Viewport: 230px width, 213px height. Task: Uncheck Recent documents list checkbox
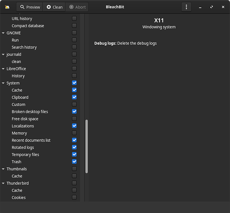click(74, 140)
